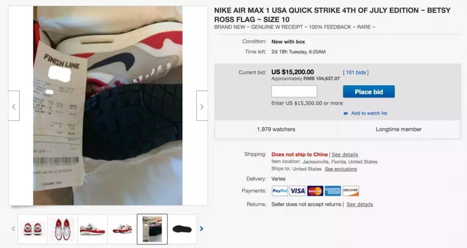Select third thumbnail showing shoe side view
The height and width of the screenshot is (248, 467).
pyautogui.click(x=93, y=229)
